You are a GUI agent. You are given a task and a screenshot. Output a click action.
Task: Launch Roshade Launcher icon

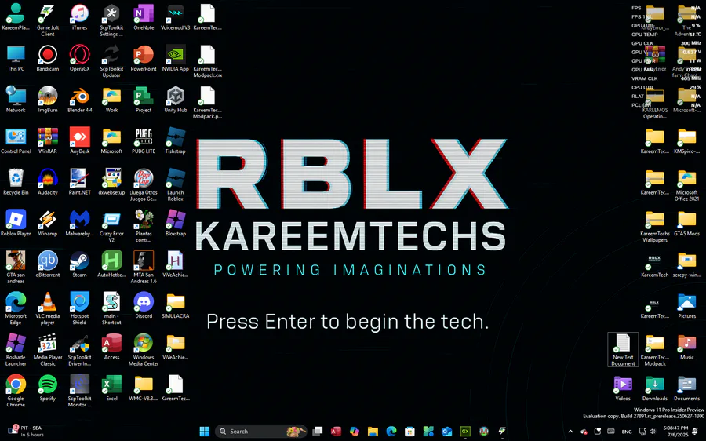point(16,350)
